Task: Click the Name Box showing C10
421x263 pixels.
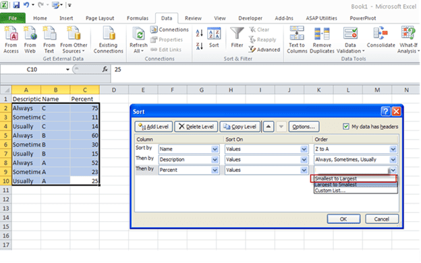Action: coord(32,69)
